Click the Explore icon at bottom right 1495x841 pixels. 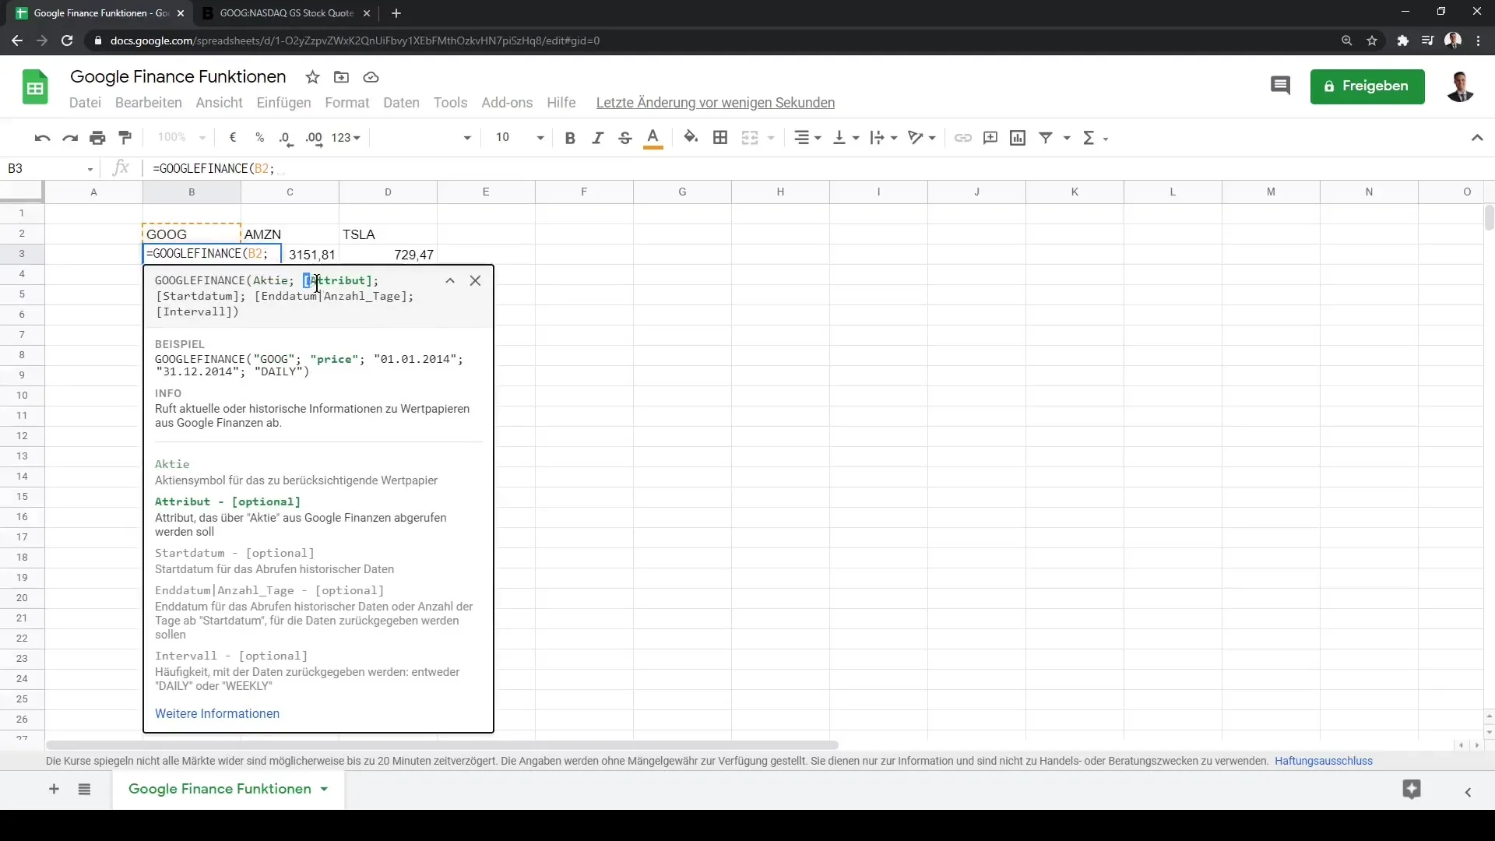[1412, 790]
